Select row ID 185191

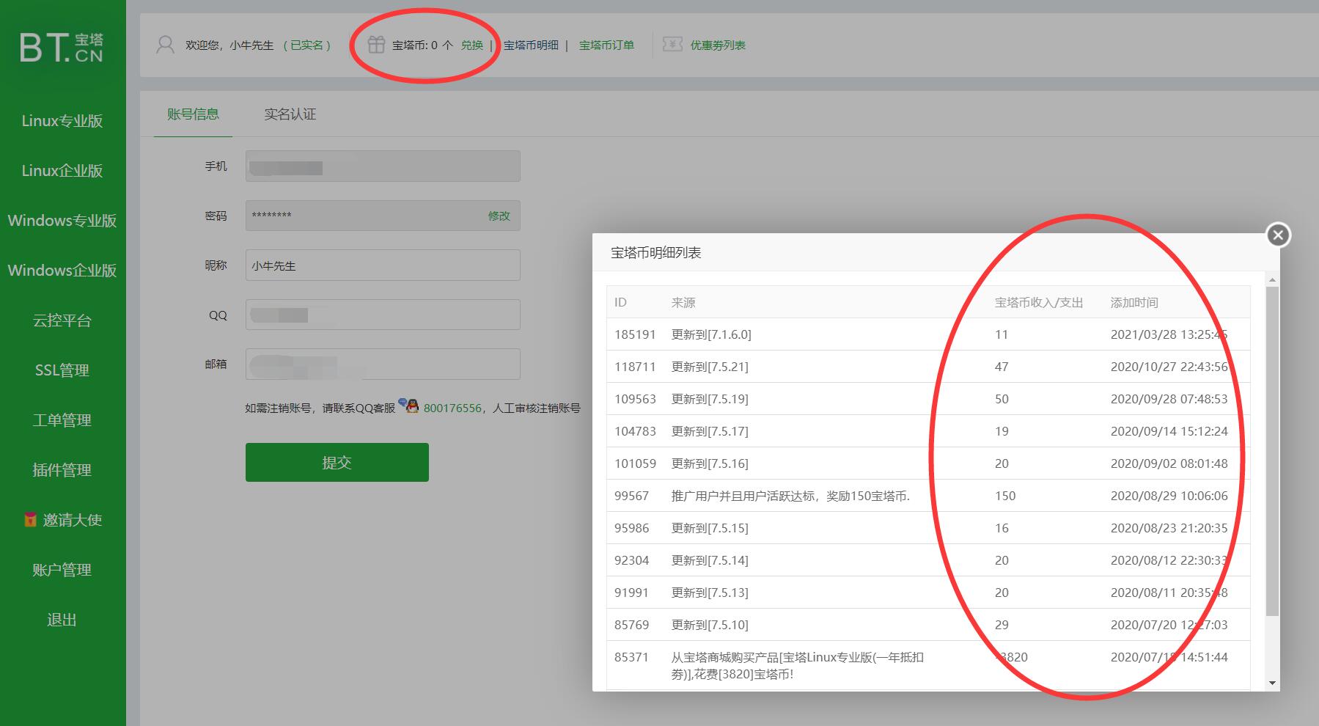point(635,334)
